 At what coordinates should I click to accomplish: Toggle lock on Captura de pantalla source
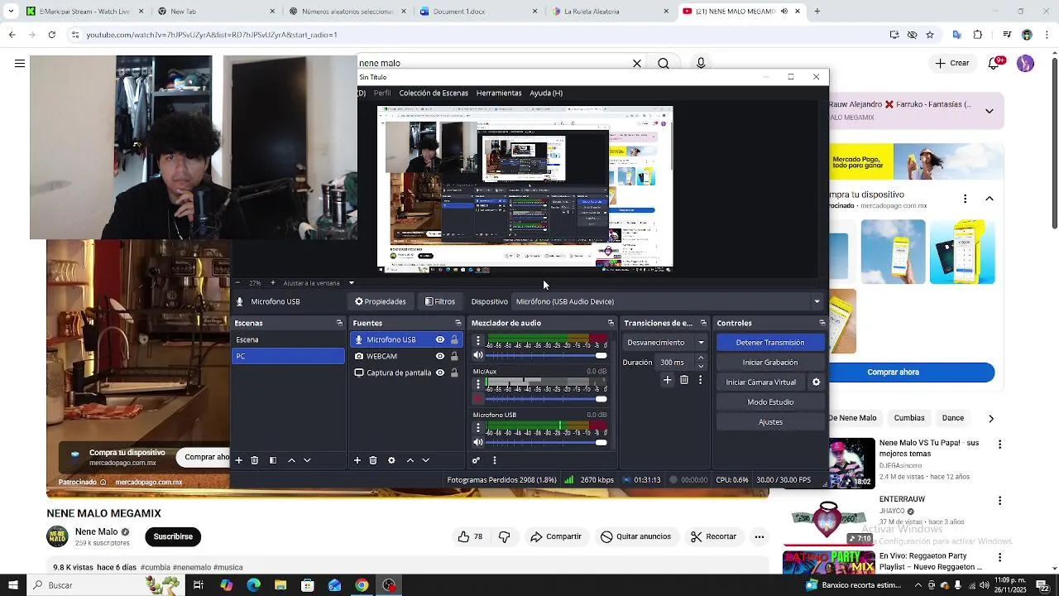click(454, 372)
